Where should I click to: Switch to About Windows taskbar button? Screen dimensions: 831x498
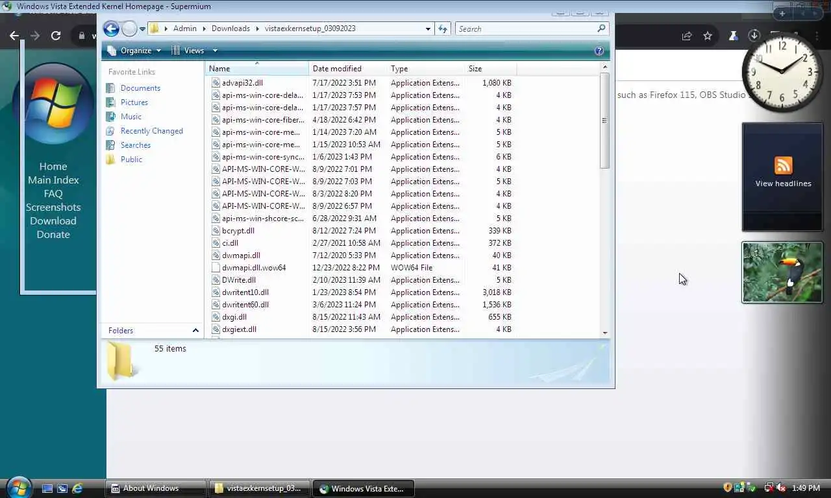(x=156, y=488)
